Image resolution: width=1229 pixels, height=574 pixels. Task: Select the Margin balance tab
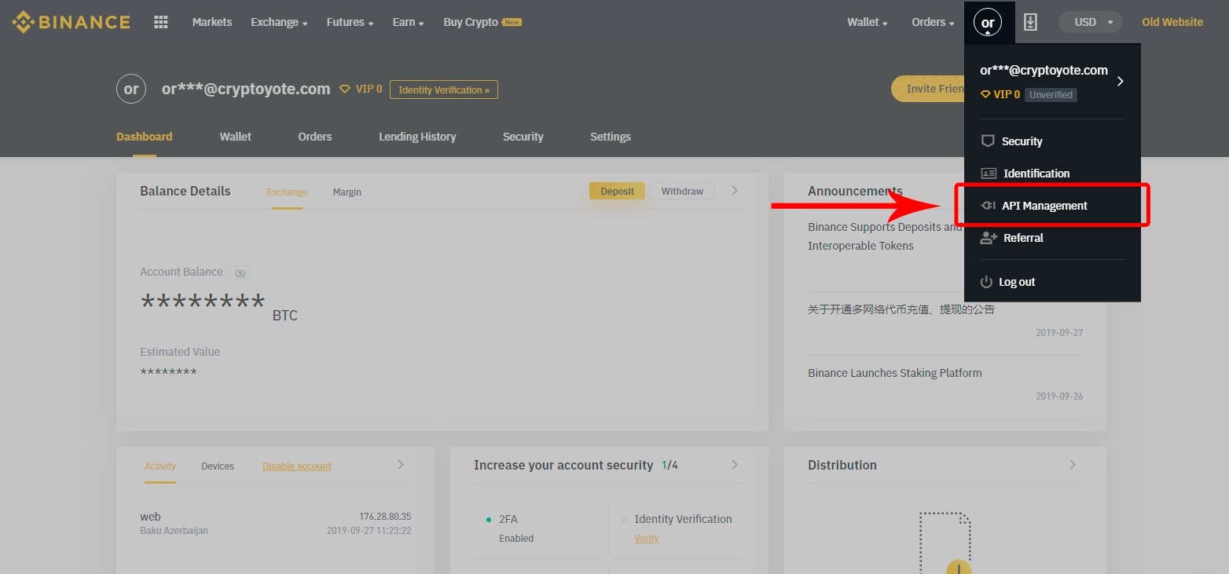click(x=347, y=192)
